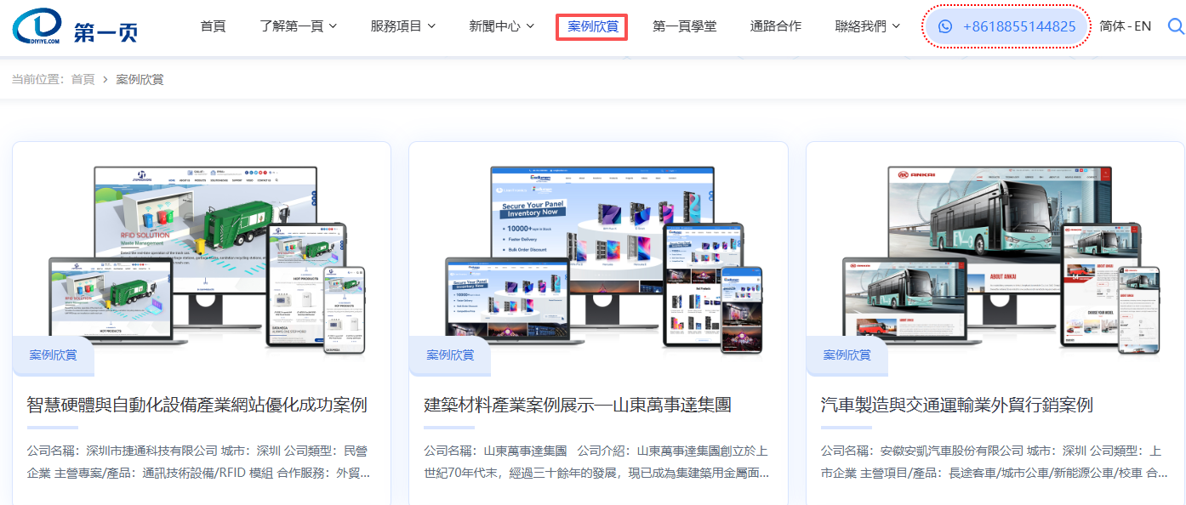Expand the 新聞中心 dropdown menu
The height and width of the screenshot is (505, 1186).
coord(501,26)
